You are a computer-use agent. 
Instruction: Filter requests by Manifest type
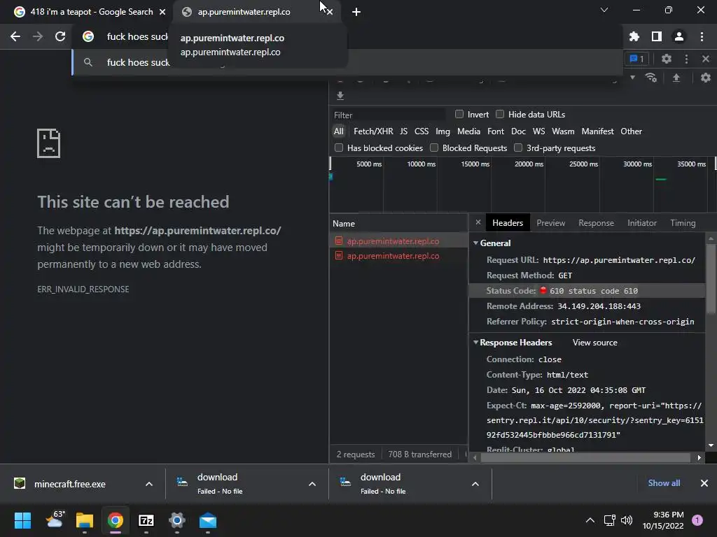[x=597, y=131]
